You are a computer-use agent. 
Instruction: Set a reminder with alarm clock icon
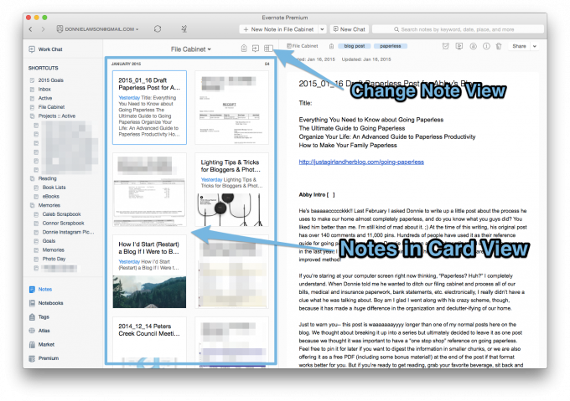coord(445,46)
